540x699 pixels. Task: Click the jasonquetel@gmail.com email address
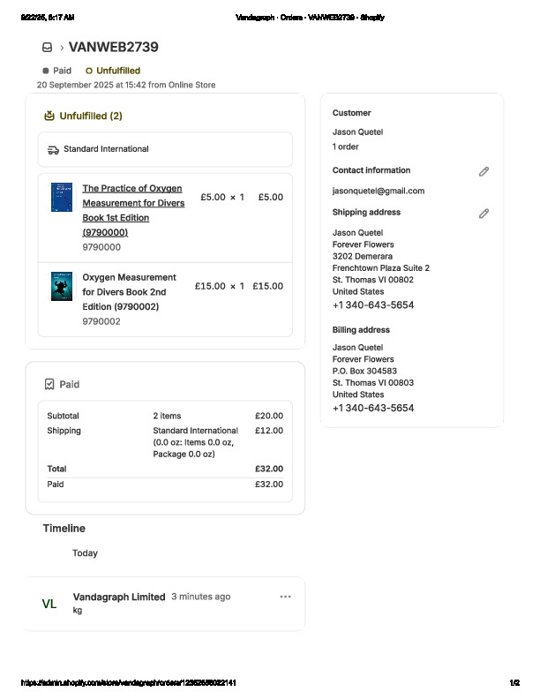378,191
